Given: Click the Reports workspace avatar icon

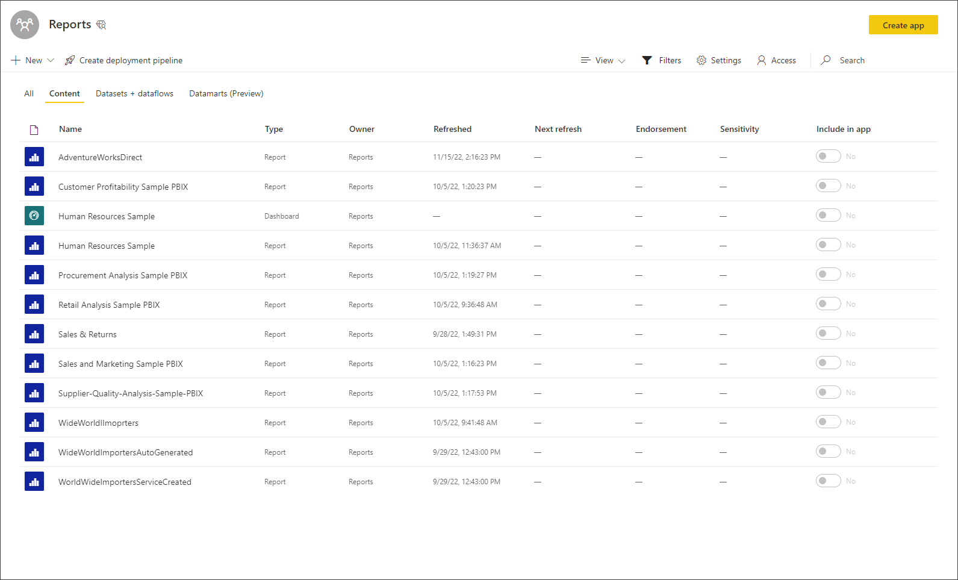Looking at the screenshot, I should (x=25, y=25).
